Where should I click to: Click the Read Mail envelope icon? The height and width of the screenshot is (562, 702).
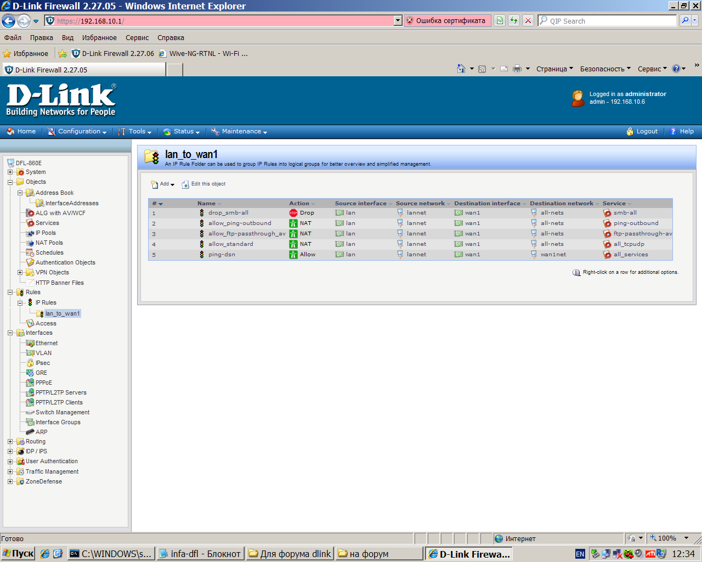(x=504, y=69)
